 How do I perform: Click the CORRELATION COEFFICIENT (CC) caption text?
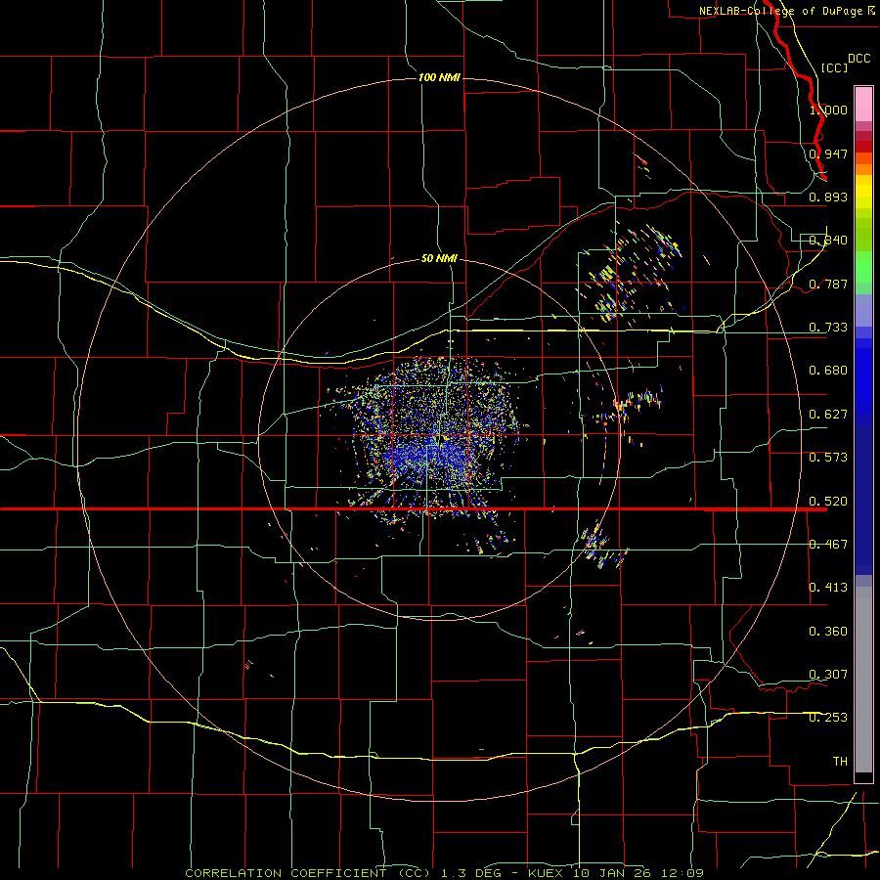(308, 873)
